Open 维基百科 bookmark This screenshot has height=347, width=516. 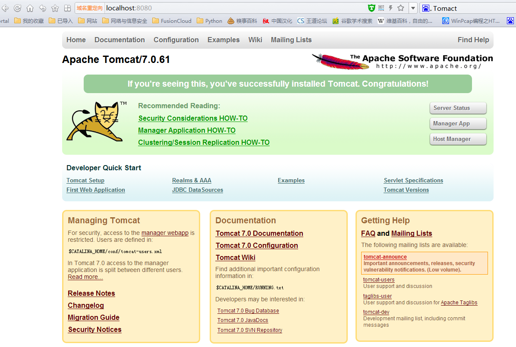(x=405, y=21)
